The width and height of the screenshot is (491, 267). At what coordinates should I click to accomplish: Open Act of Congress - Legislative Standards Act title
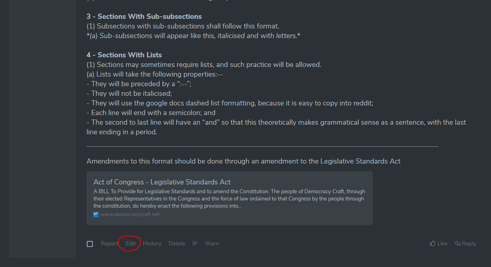162,182
